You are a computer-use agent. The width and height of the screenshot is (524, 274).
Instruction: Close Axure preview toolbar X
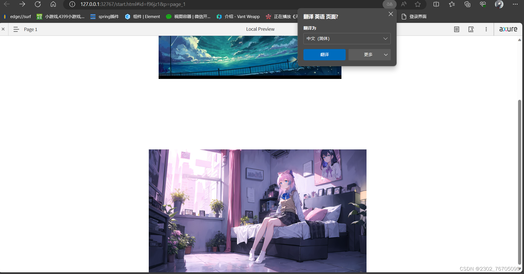(3, 29)
